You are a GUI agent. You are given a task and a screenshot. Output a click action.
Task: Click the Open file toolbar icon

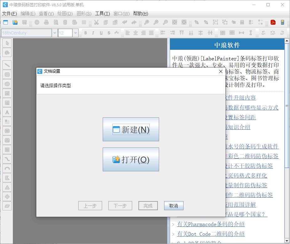(15, 22)
